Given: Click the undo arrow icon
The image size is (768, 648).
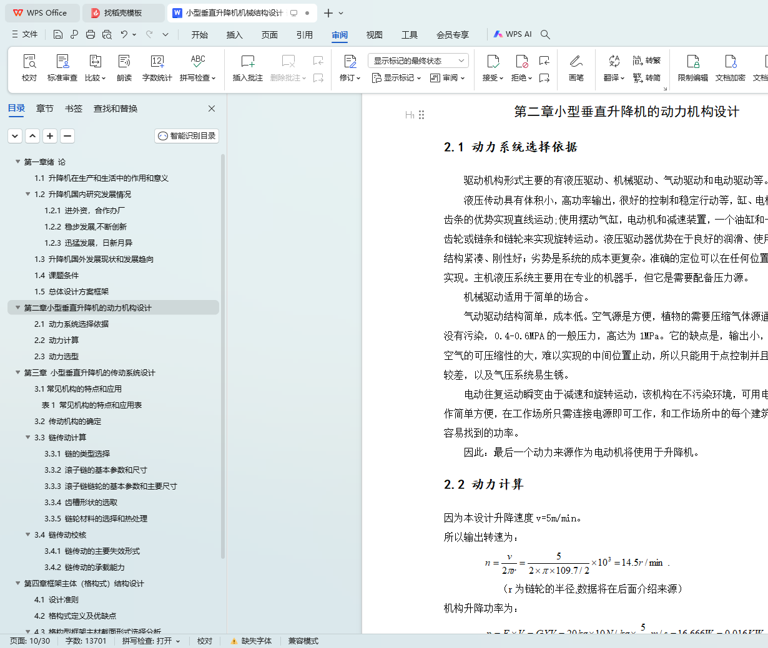Looking at the screenshot, I should 124,34.
